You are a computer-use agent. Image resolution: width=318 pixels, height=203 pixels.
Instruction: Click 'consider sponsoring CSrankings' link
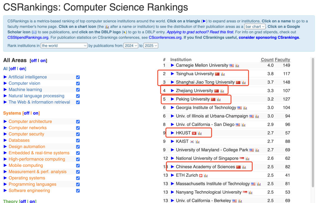point(269,37)
